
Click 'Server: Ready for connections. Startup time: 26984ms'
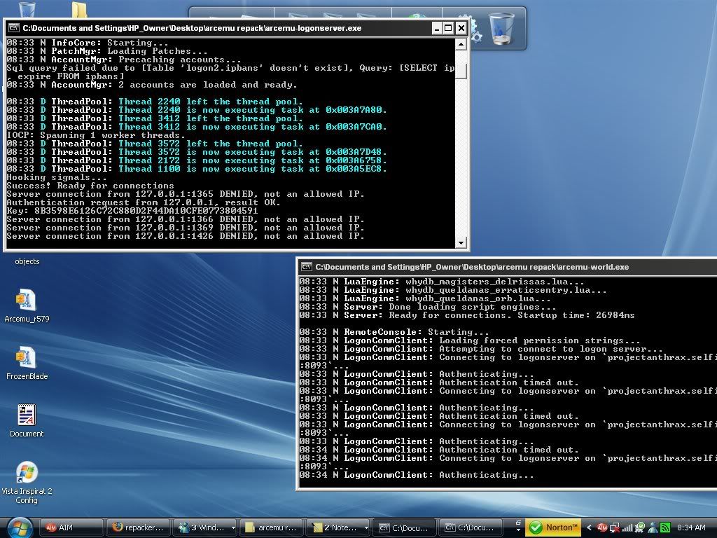pyautogui.click(x=467, y=315)
